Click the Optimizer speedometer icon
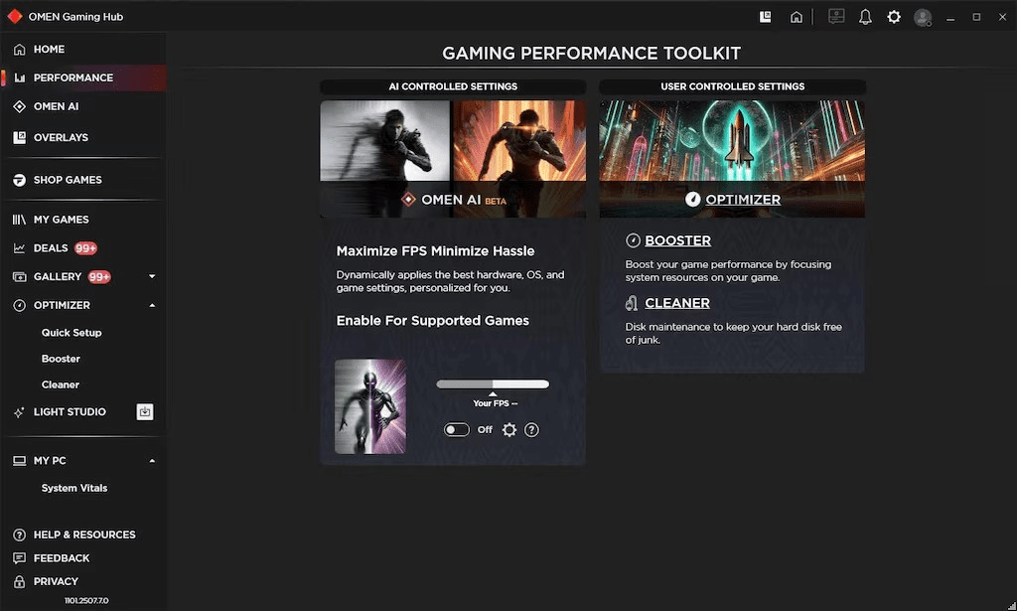The height and width of the screenshot is (611, 1017). point(694,199)
